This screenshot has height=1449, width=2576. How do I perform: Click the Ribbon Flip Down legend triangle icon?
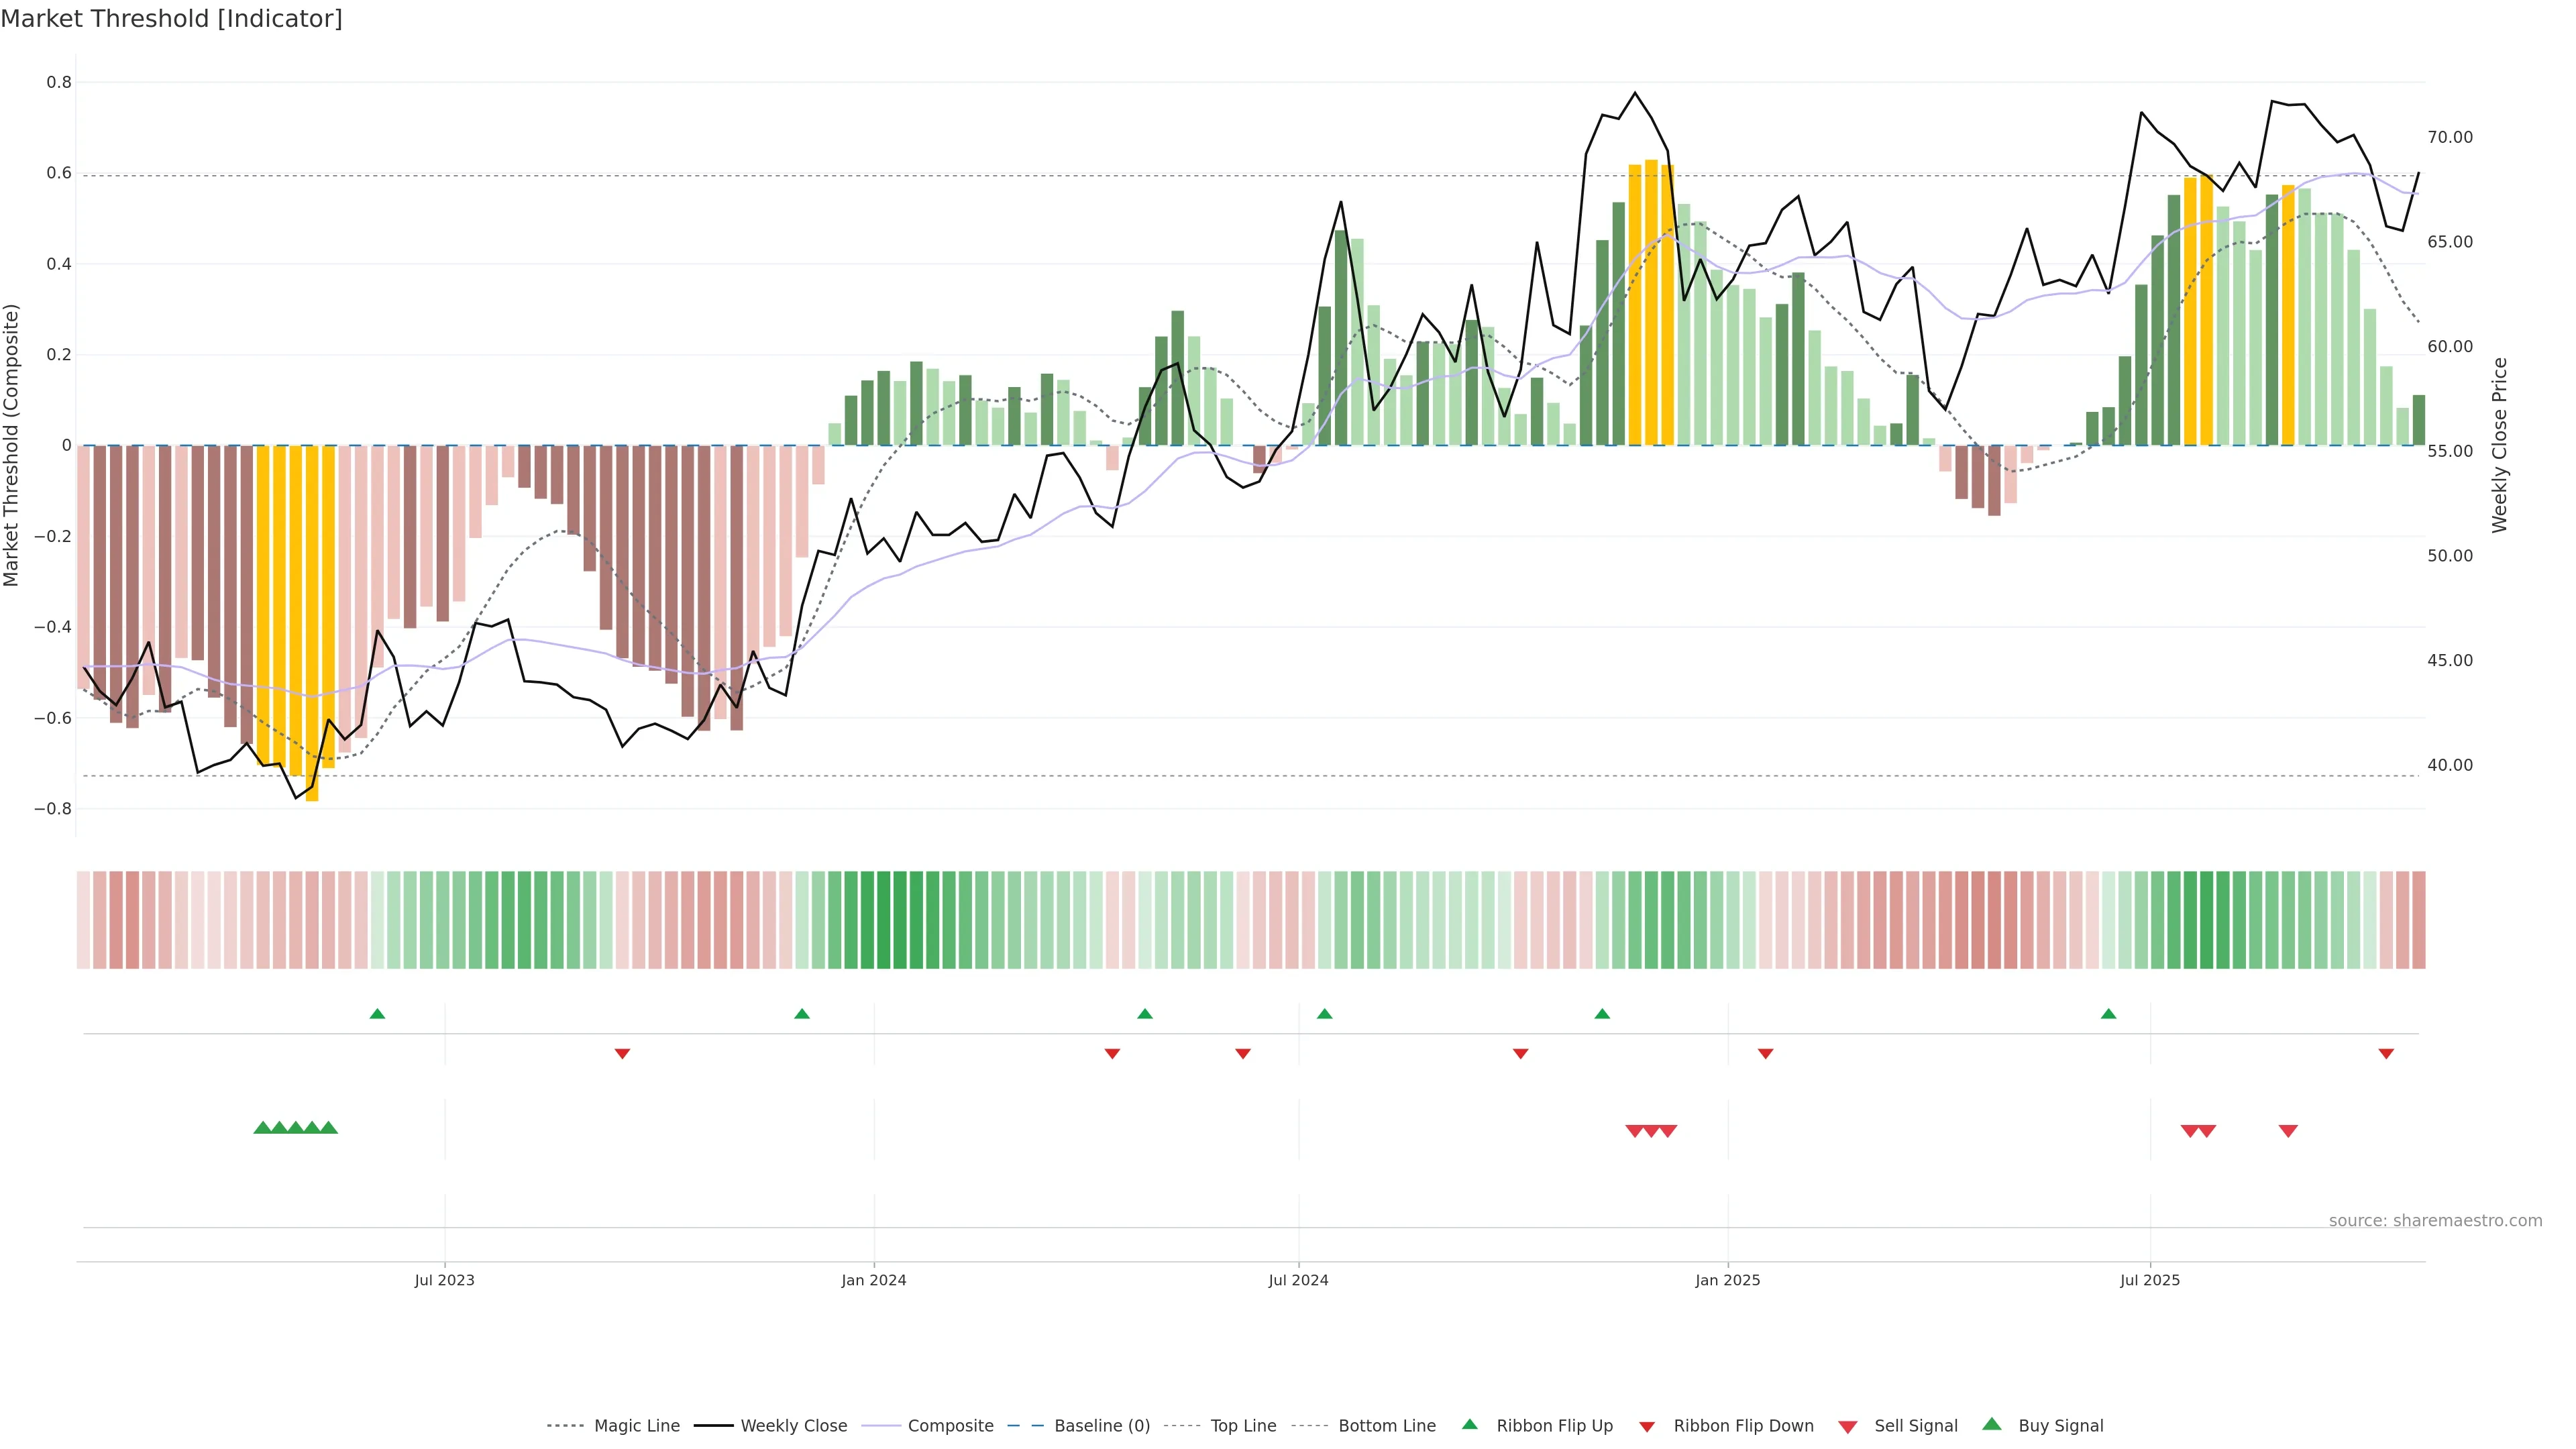click(x=1646, y=1427)
